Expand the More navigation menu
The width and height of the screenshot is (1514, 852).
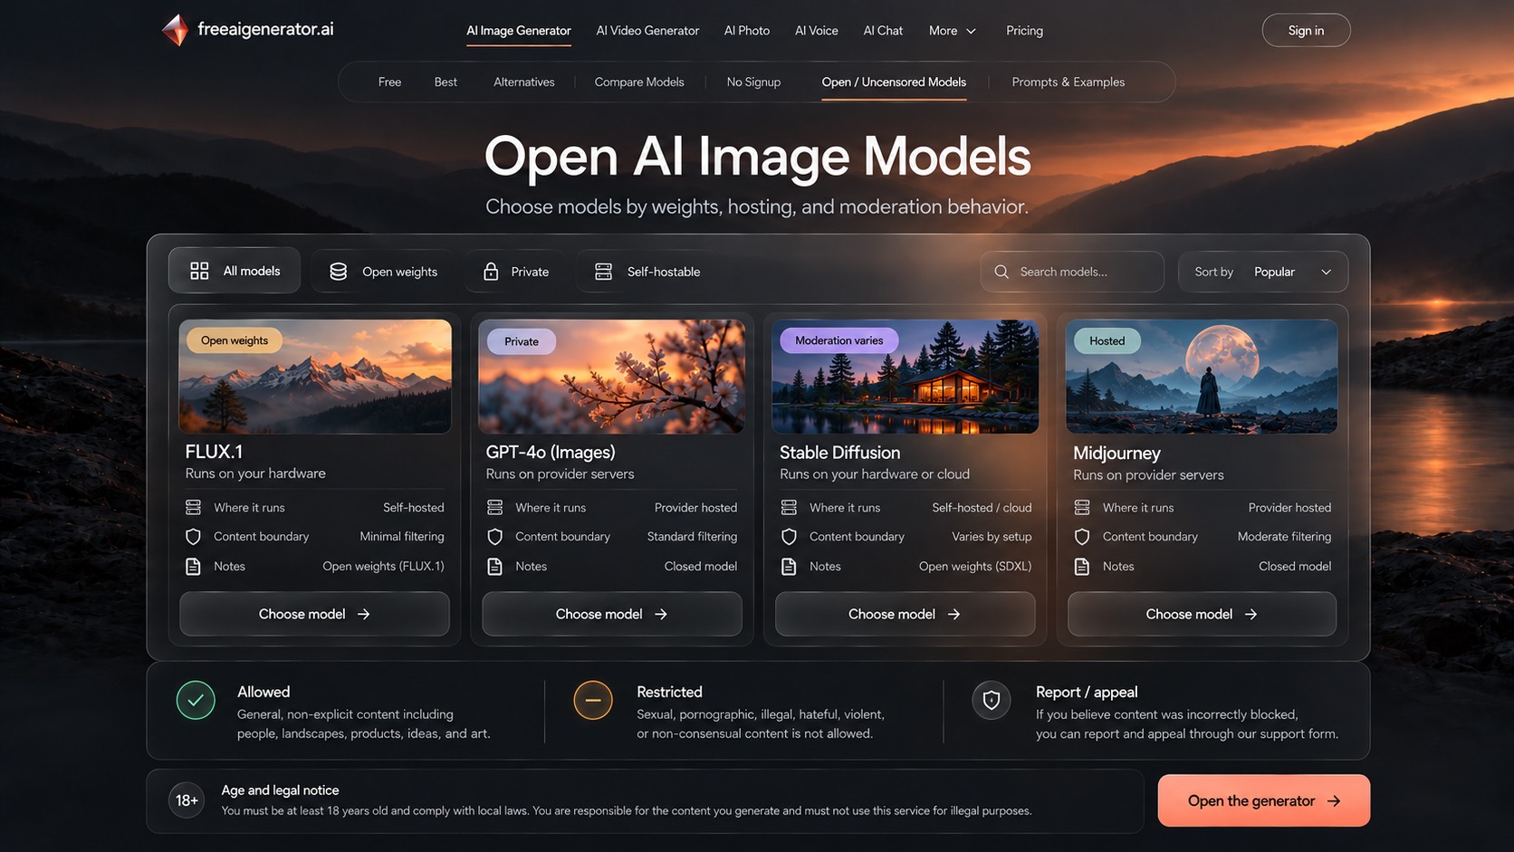coord(953,31)
